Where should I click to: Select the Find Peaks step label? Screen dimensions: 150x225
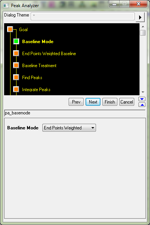(x=32, y=78)
